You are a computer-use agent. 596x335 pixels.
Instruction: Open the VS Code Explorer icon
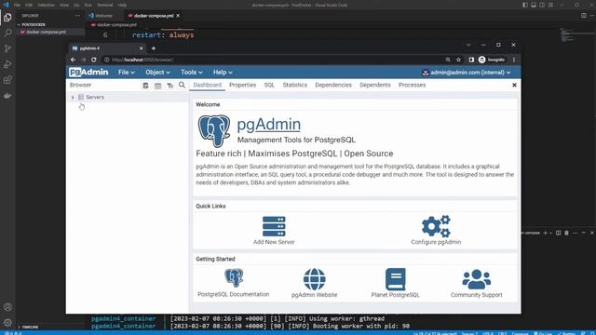click(7, 17)
